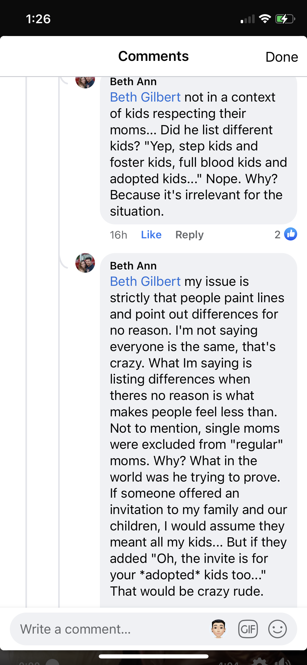Tap the avatar sticker icon in comment box
Image resolution: width=307 pixels, height=665 pixels.
pos(219,629)
